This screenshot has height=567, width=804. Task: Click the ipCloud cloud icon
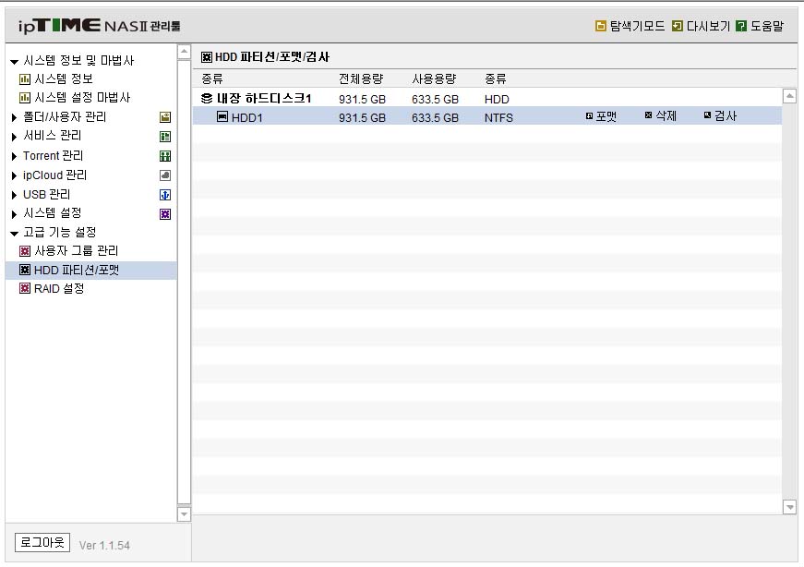pyautogui.click(x=165, y=175)
